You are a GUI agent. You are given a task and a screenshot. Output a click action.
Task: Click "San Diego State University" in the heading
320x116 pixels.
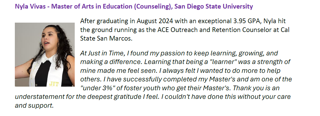click(x=214, y=7)
